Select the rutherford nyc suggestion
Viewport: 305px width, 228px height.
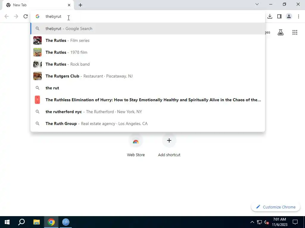[x=148, y=112]
